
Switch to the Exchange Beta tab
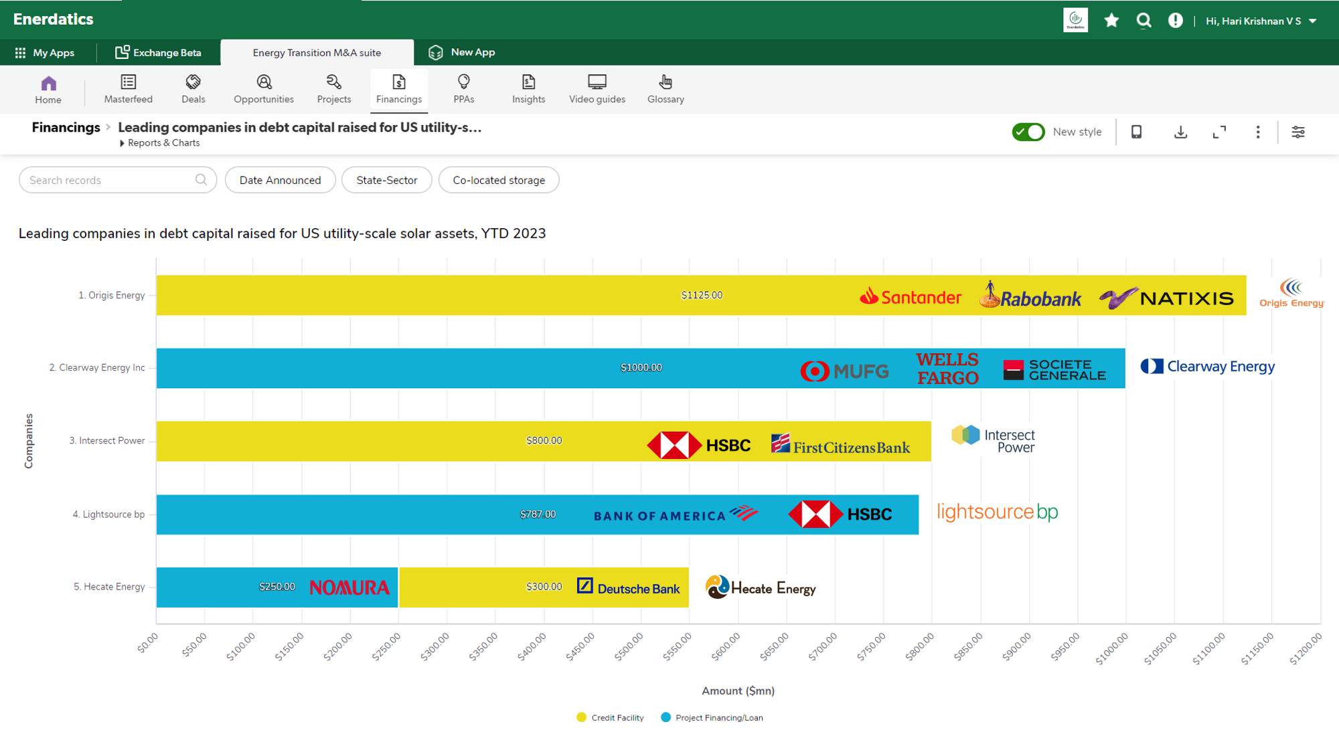pos(159,52)
